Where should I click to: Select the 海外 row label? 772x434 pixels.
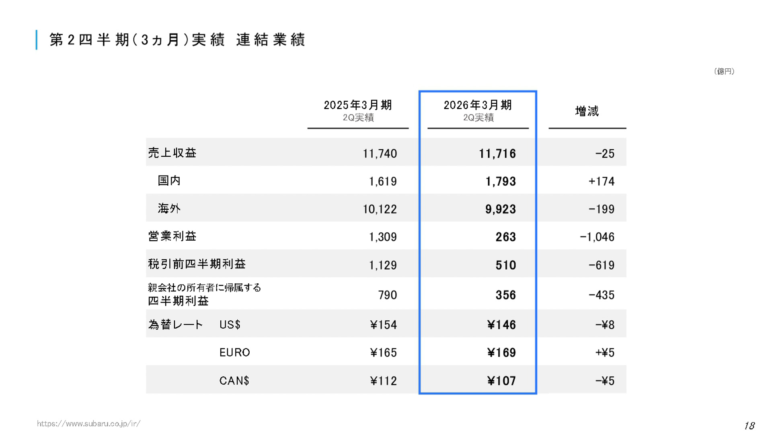click(168, 209)
